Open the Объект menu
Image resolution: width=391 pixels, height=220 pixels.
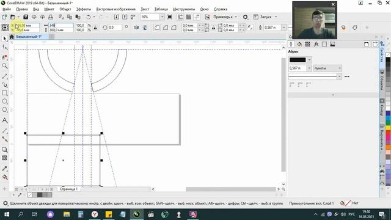pos(65,9)
